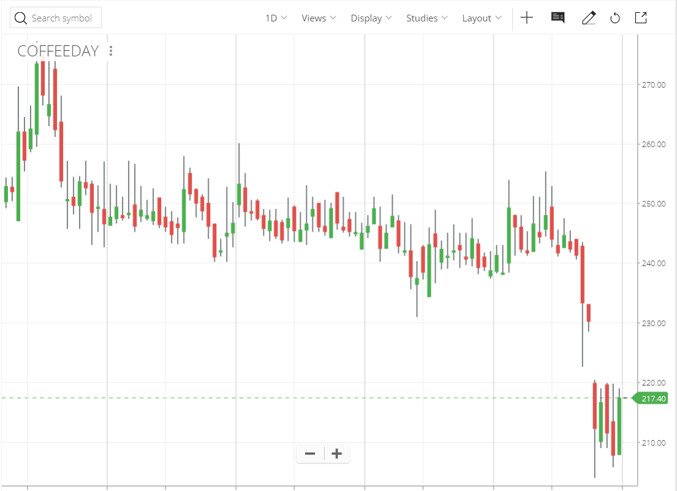Open the Layout menu
677x491 pixels.
[482, 18]
